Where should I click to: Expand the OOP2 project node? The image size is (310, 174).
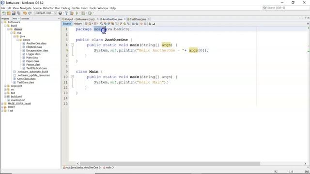tap(2, 107)
